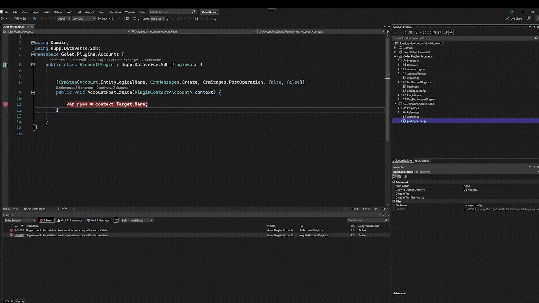Click Collapse All icon in Solution Explorer

tap(434, 33)
